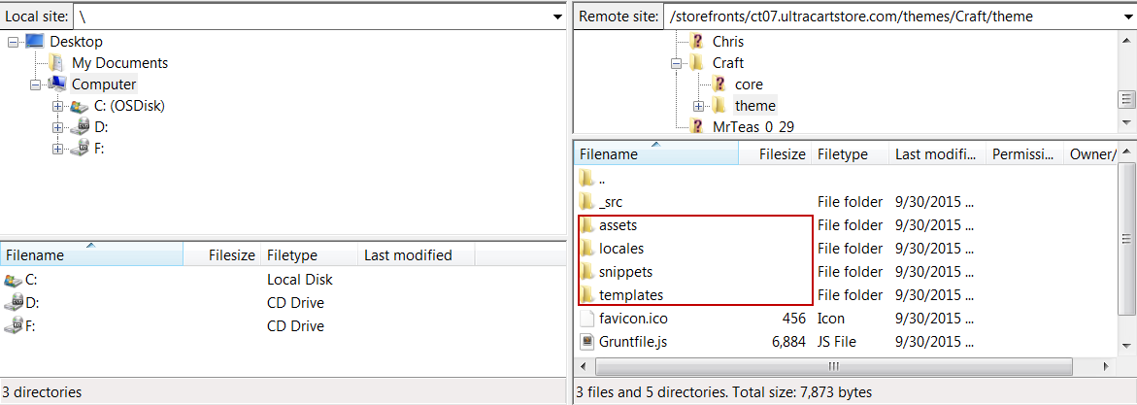Screen dimensions: 1137x405
Task: Click the D: CD drive icon in tree
Action: [x=79, y=127]
